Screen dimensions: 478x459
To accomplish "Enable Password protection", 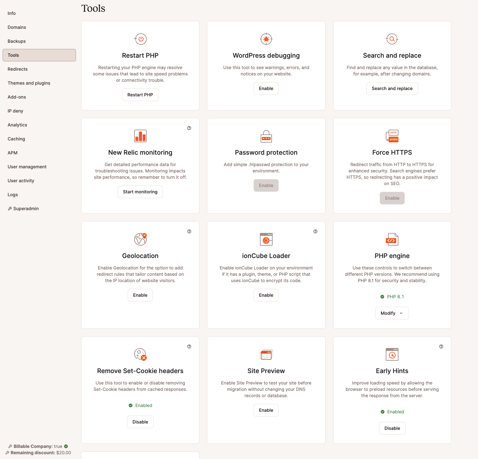I will (x=266, y=185).
